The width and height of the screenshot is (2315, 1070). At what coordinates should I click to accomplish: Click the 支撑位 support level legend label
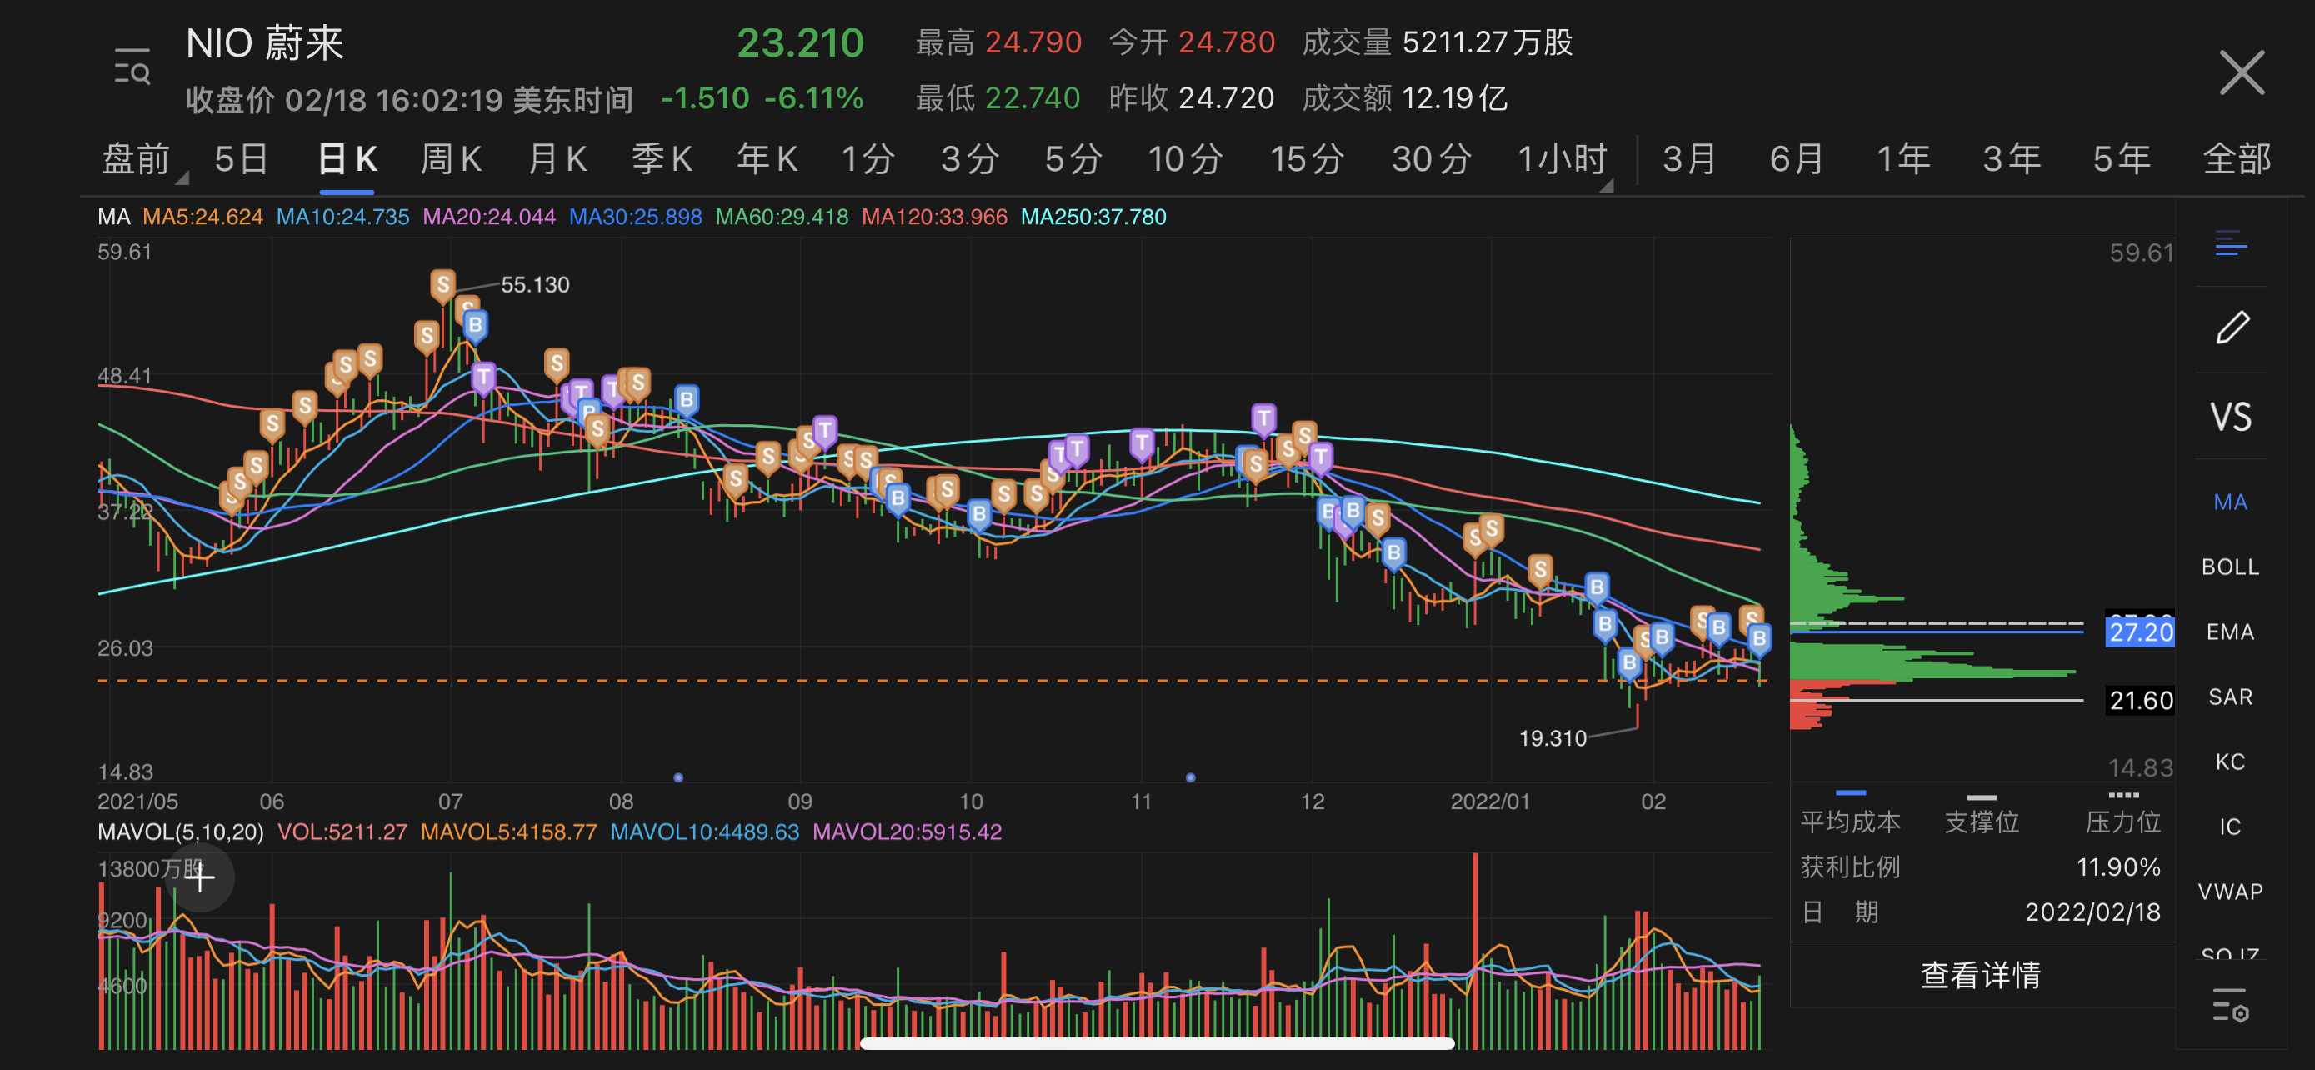[x=1982, y=820]
